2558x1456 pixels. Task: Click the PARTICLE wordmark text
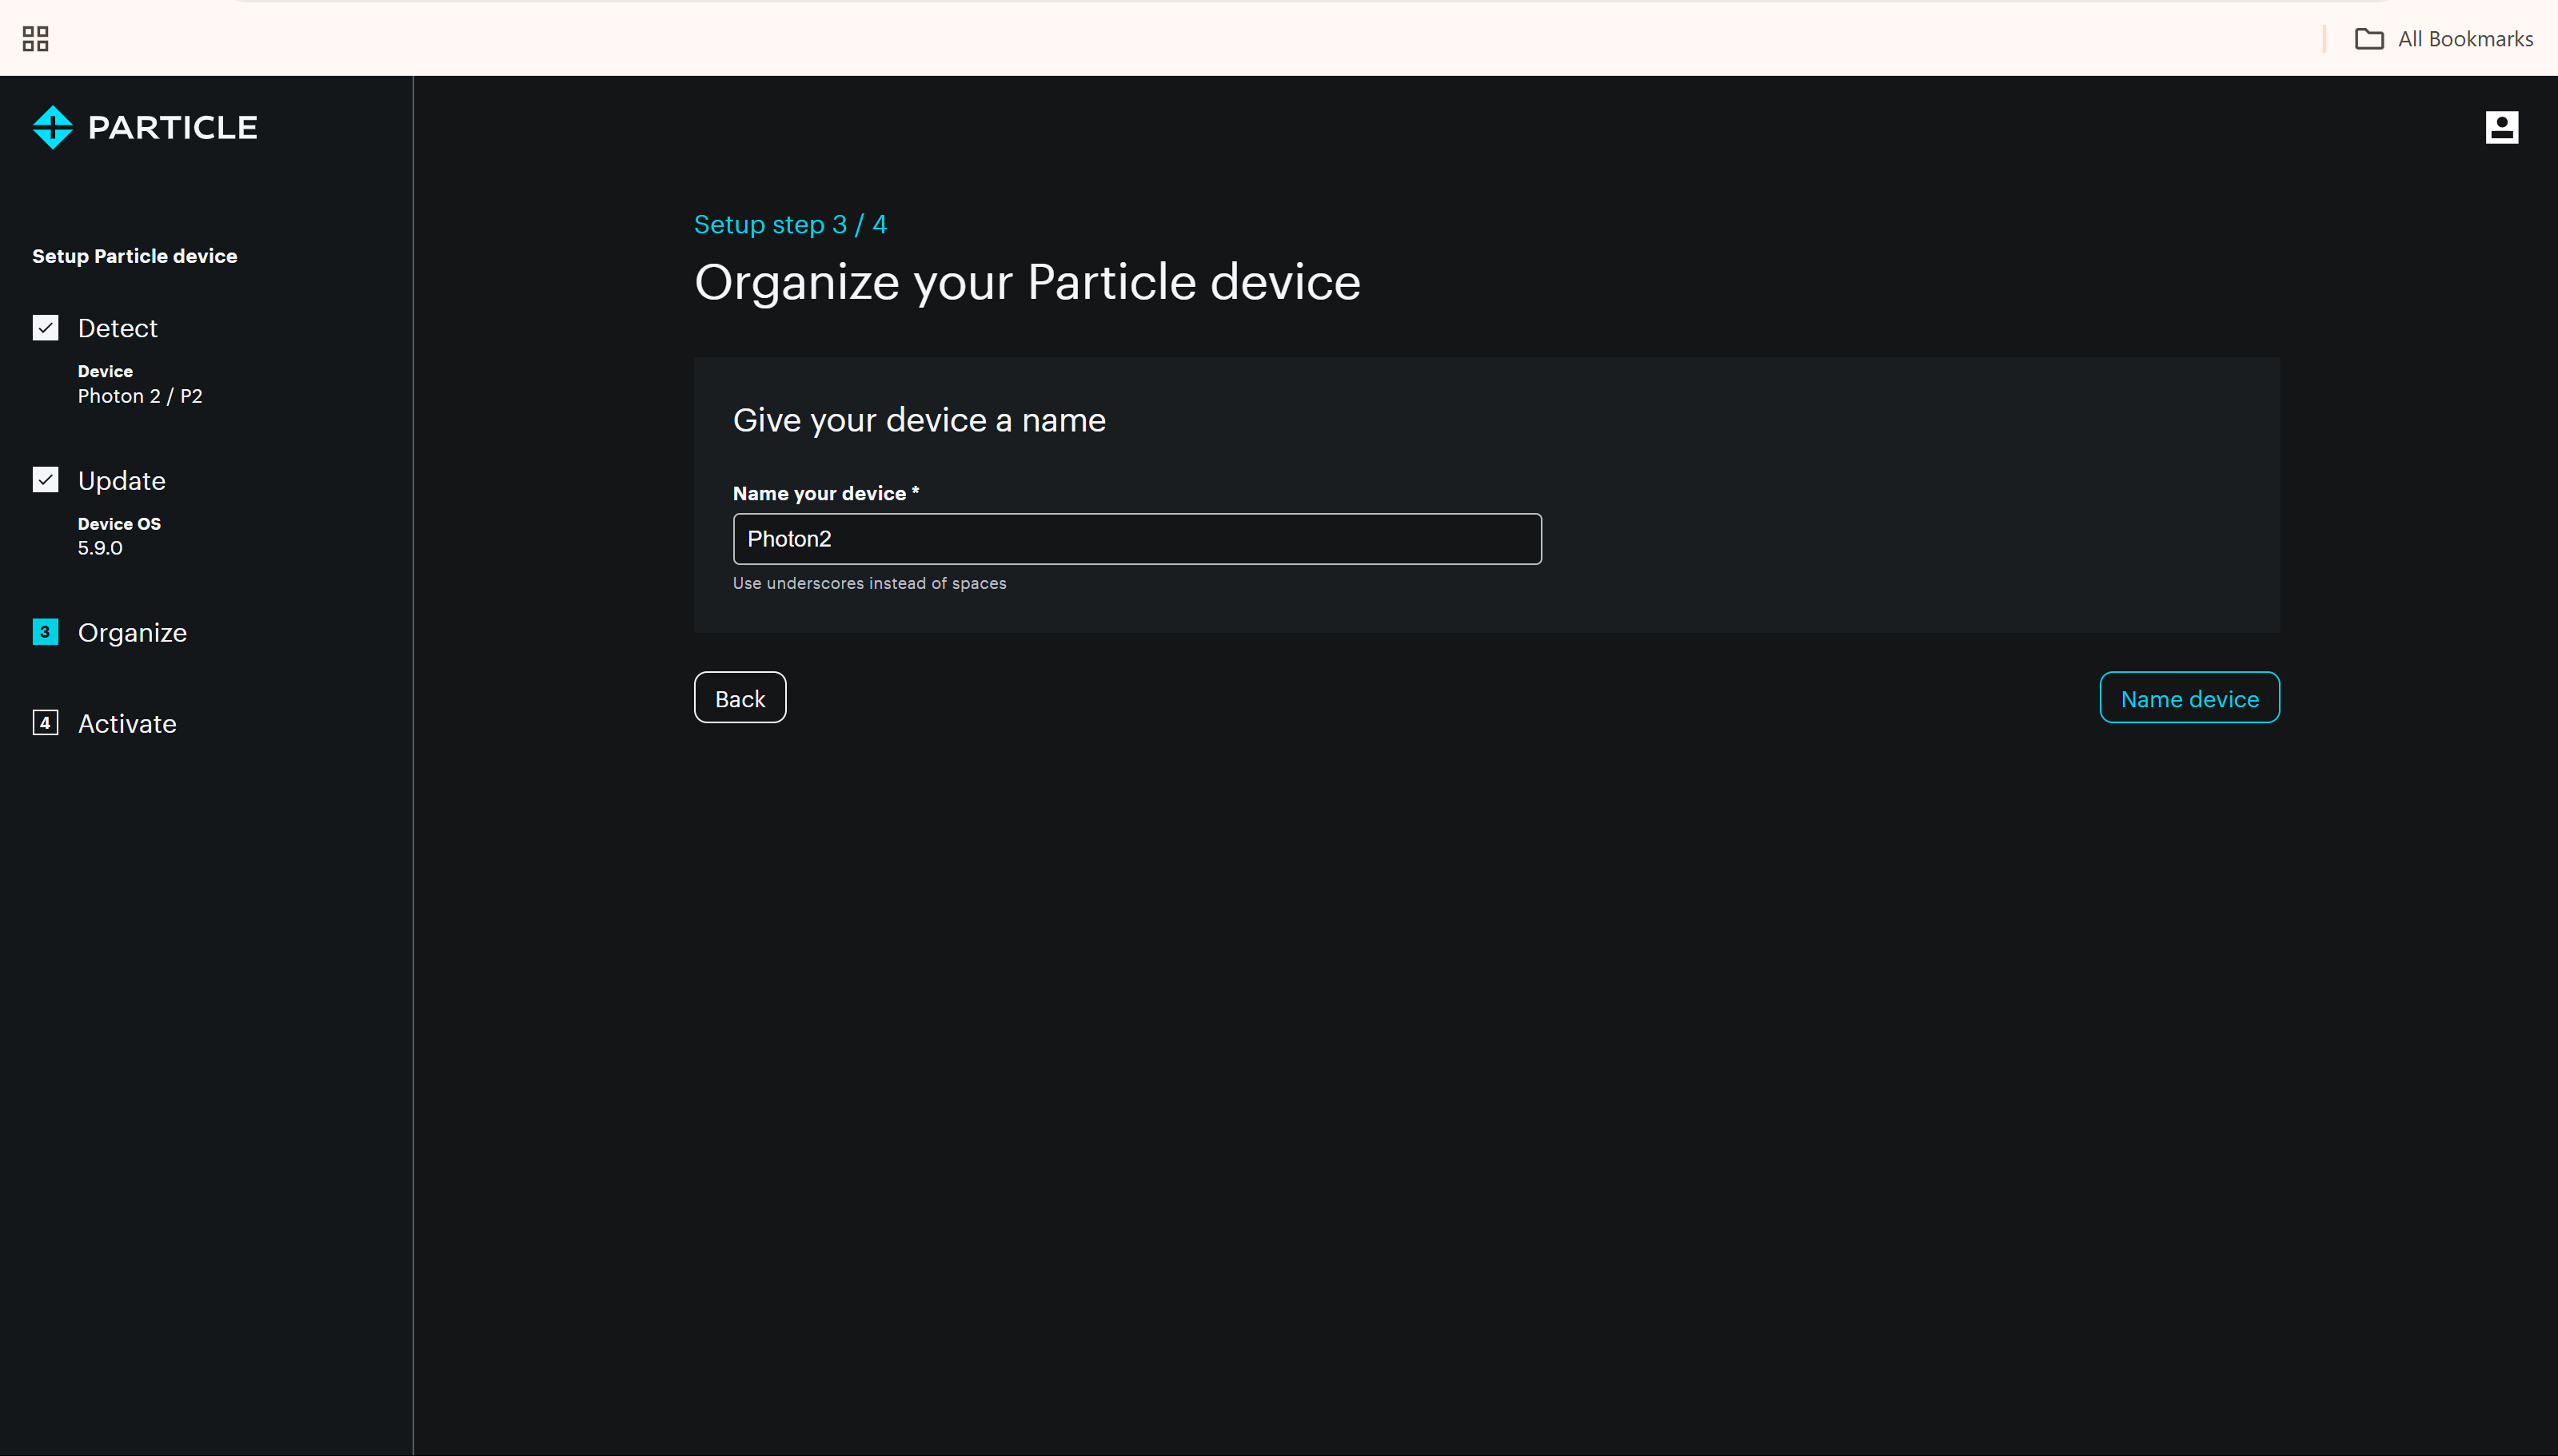coord(172,128)
